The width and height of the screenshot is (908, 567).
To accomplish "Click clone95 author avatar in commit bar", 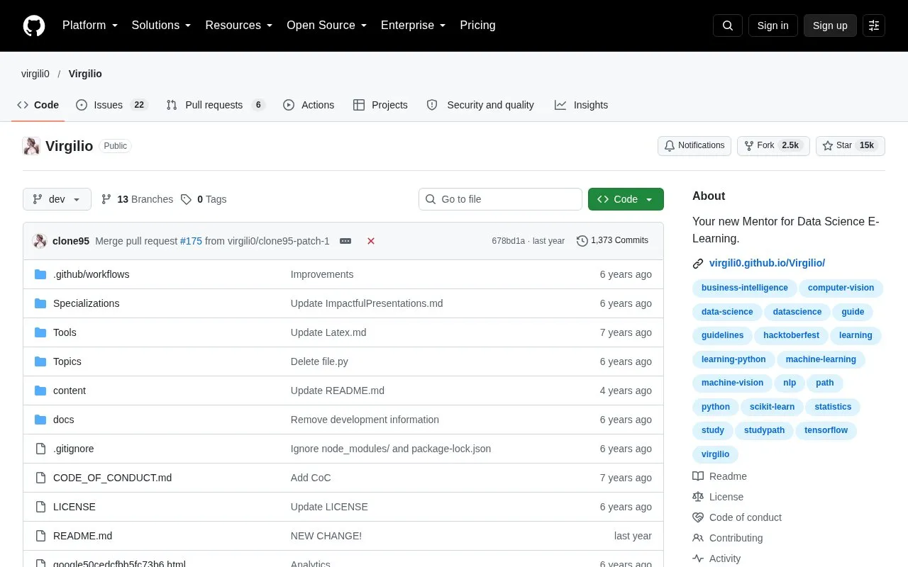I will [40, 241].
